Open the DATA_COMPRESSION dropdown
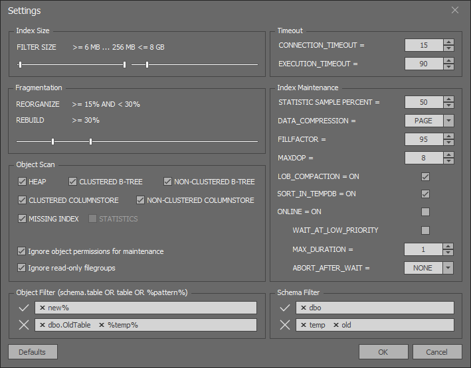Screen dimensions: 471x368 click(448, 121)
